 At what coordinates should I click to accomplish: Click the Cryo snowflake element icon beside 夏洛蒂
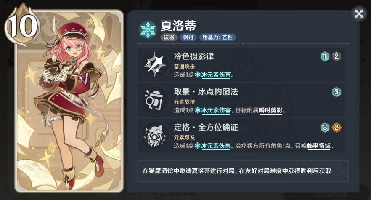[x=148, y=30]
